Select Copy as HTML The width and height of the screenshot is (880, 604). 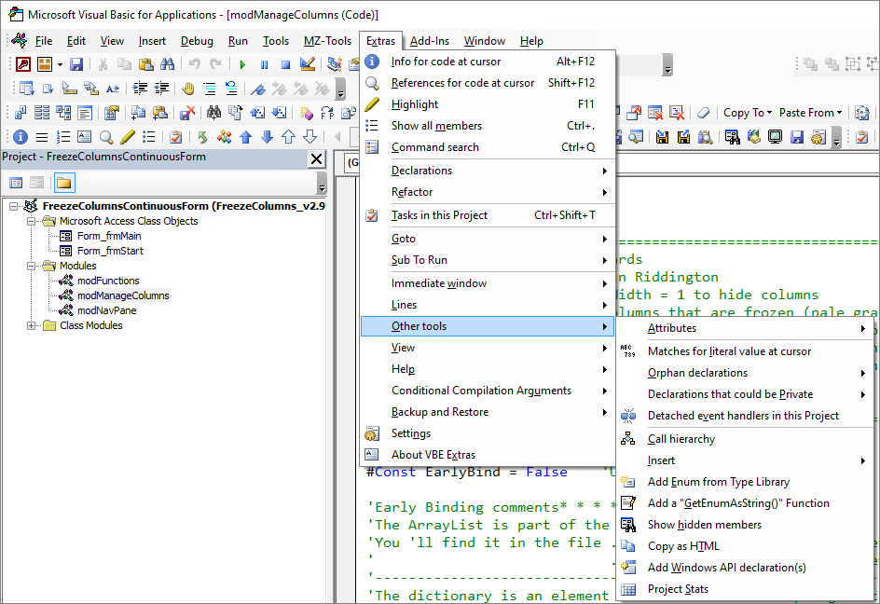tap(746, 546)
